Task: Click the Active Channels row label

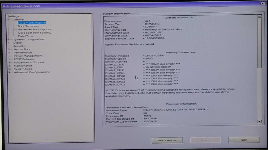Action: click(x=116, y=62)
